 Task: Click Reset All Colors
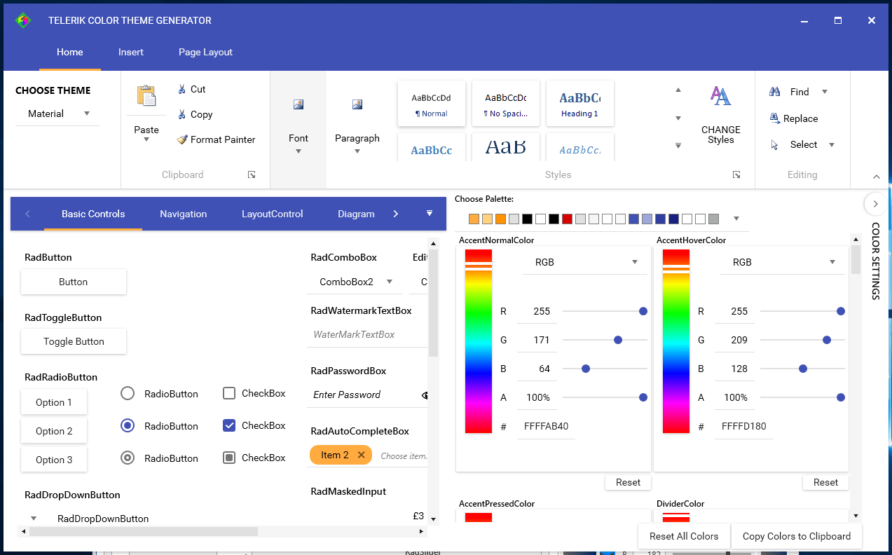[684, 536]
